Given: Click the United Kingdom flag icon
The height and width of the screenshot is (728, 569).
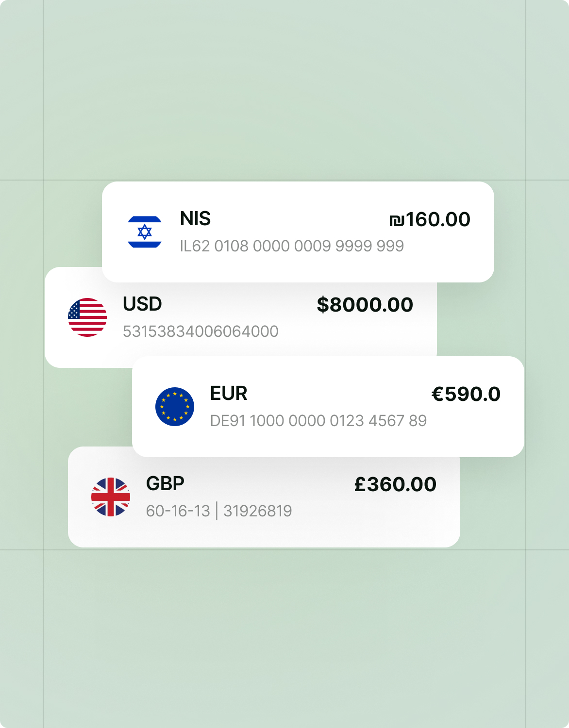Looking at the screenshot, I should click(x=111, y=497).
